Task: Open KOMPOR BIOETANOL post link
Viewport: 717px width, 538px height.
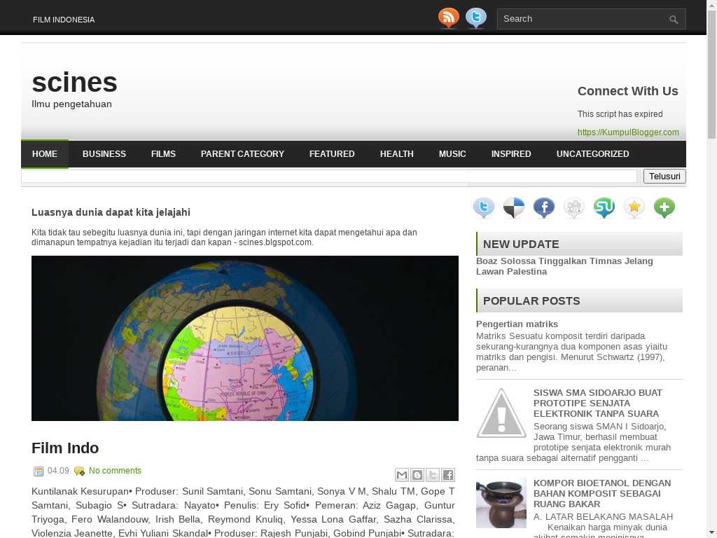Action: click(x=601, y=494)
